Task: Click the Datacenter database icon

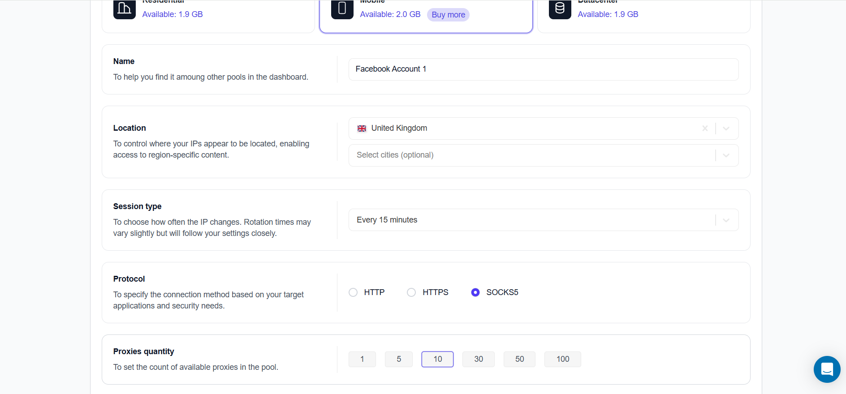Action: coord(560,9)
